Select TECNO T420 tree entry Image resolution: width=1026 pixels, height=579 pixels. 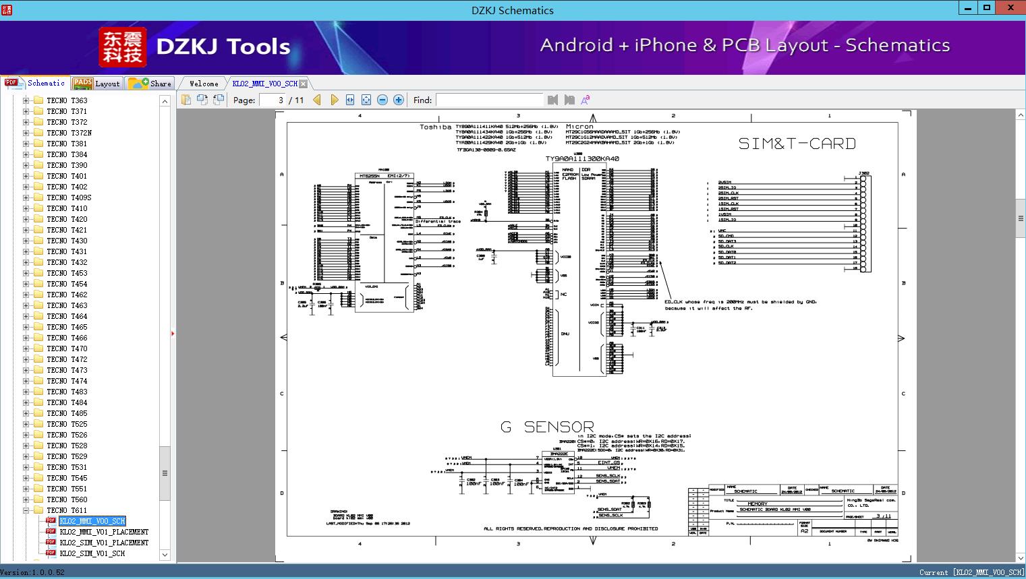click(x=67, y=219)
